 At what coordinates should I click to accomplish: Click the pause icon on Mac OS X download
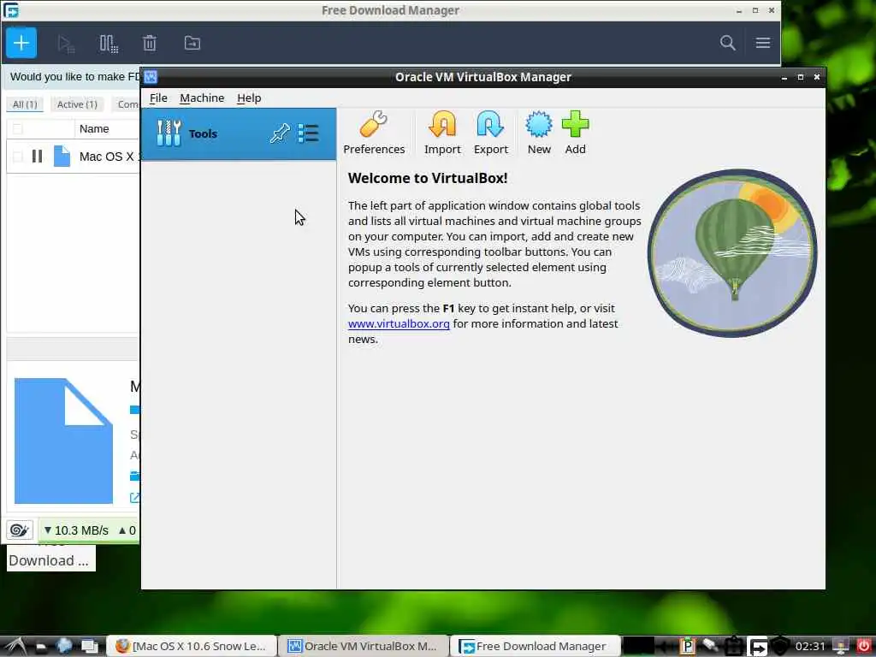[x=37, y=156]
